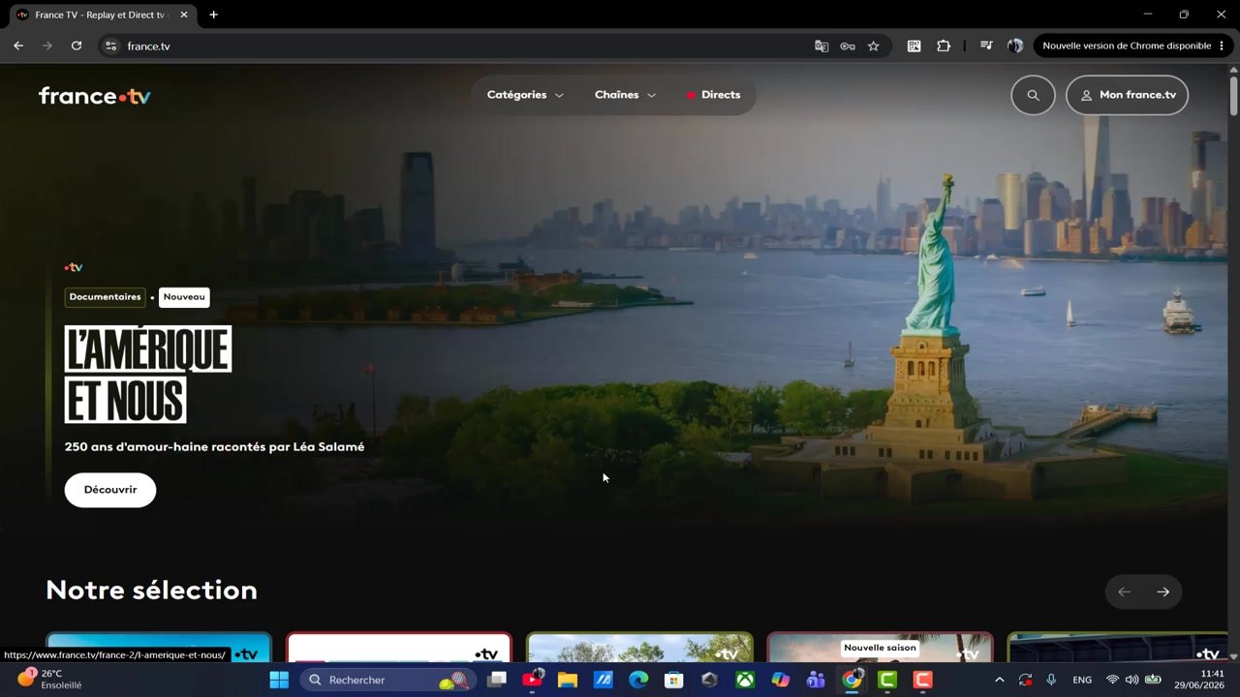Open the Windows Start menu

pos(279,680)
